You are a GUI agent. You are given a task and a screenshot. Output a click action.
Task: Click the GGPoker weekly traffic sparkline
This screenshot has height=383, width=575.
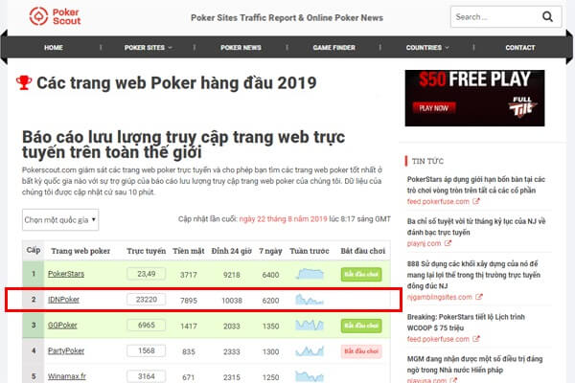[310, 326]
